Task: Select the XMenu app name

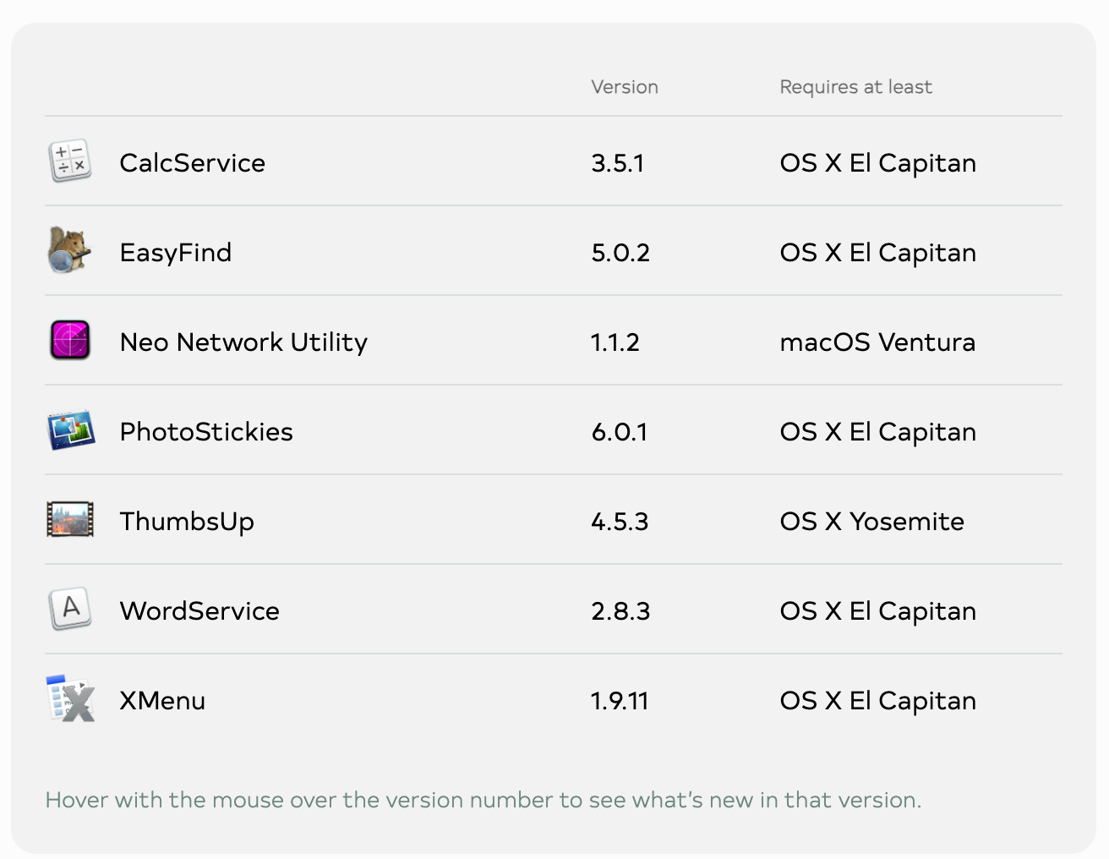Action: [162, 701]
